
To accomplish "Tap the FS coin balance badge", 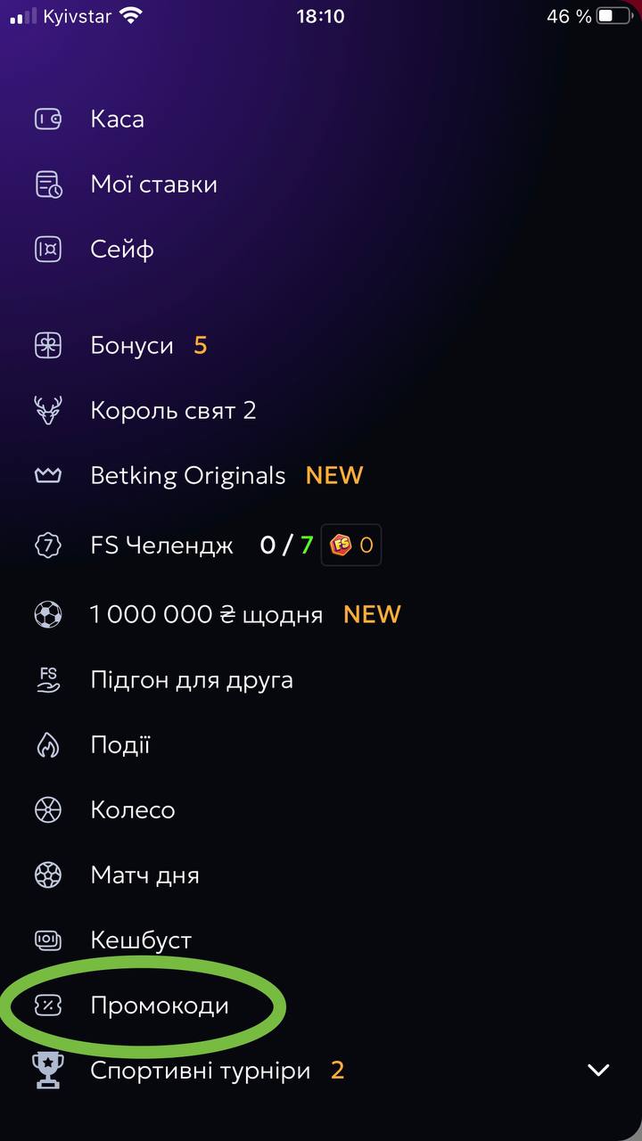I will pyautogui.click(x=351, y=546).
